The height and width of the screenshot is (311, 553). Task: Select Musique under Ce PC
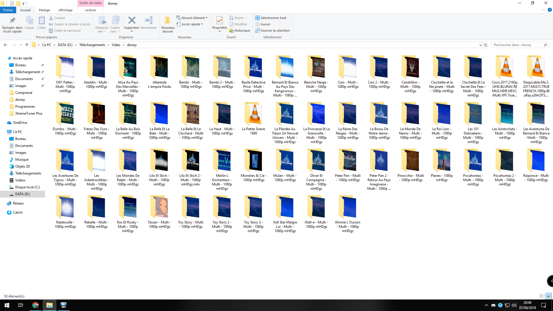tap(22, 160)
